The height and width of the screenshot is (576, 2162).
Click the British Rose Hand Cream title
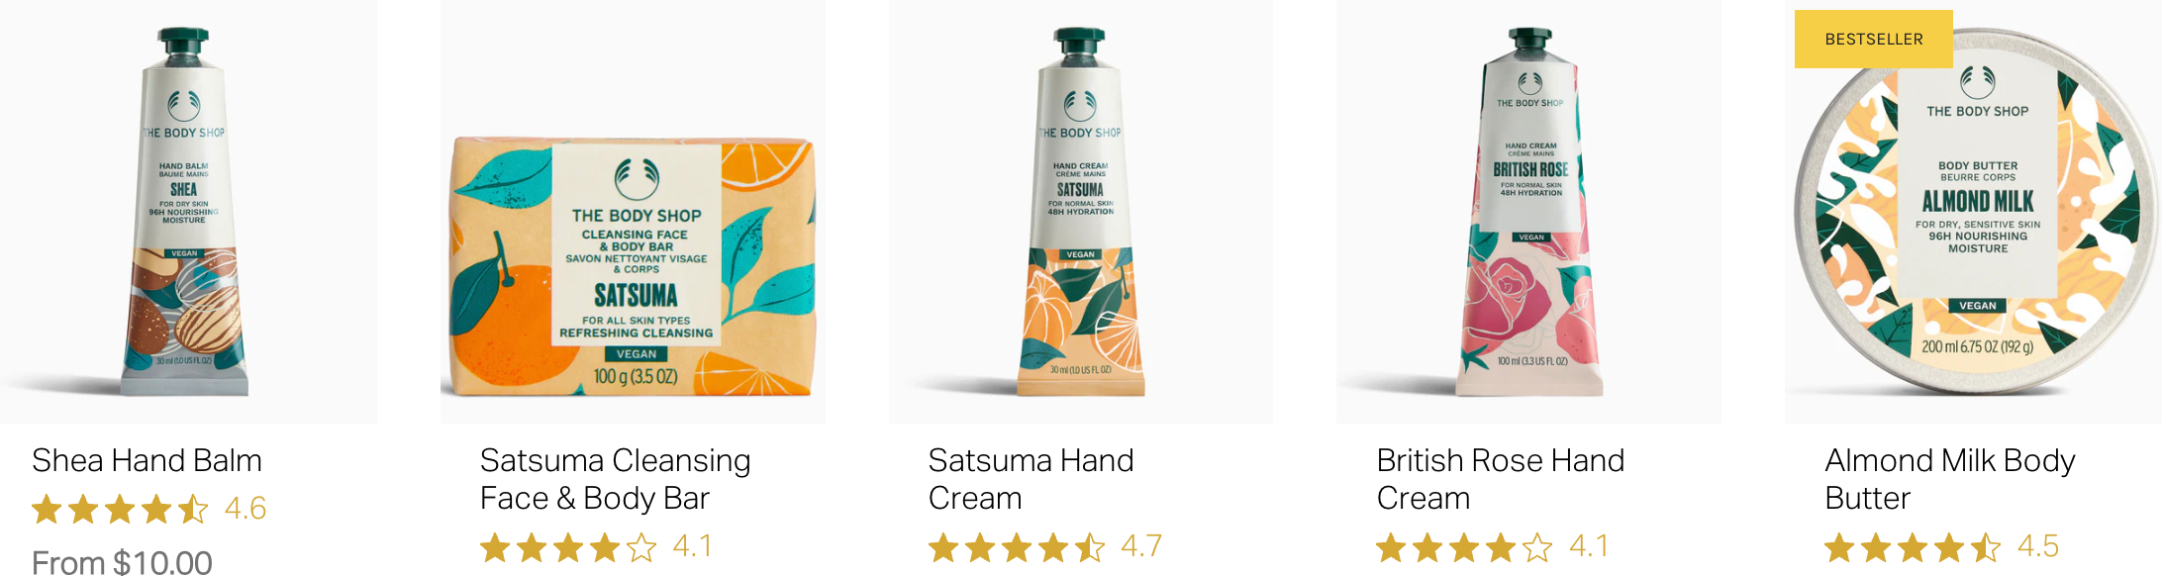point(1500,479)
